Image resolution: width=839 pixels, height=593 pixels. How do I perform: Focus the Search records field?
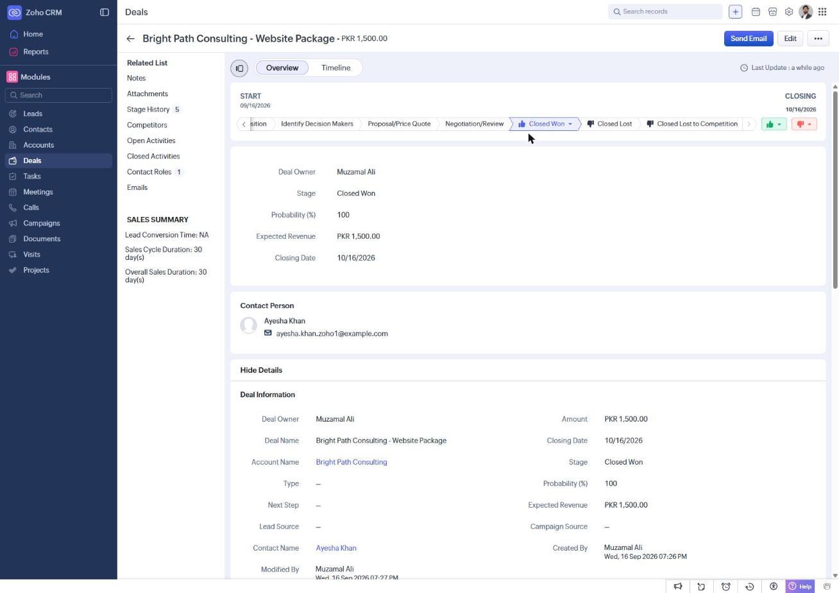665,12
